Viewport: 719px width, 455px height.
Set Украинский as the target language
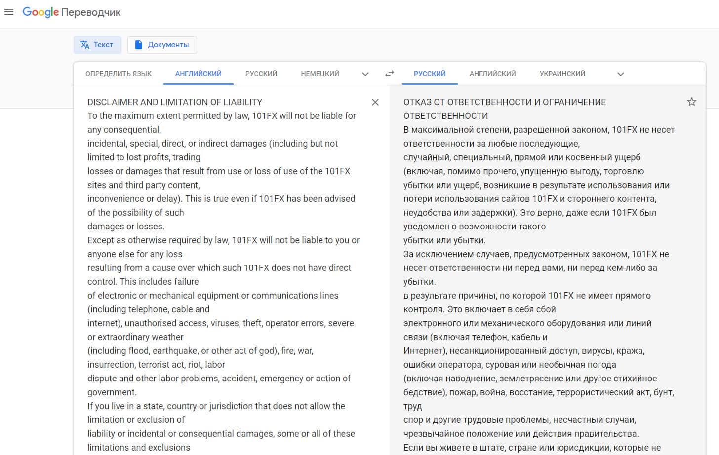coord(562,74)
